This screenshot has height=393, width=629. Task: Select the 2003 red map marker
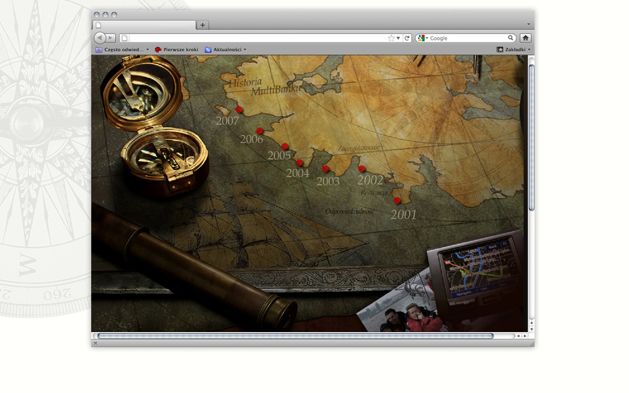pos(325,168)
